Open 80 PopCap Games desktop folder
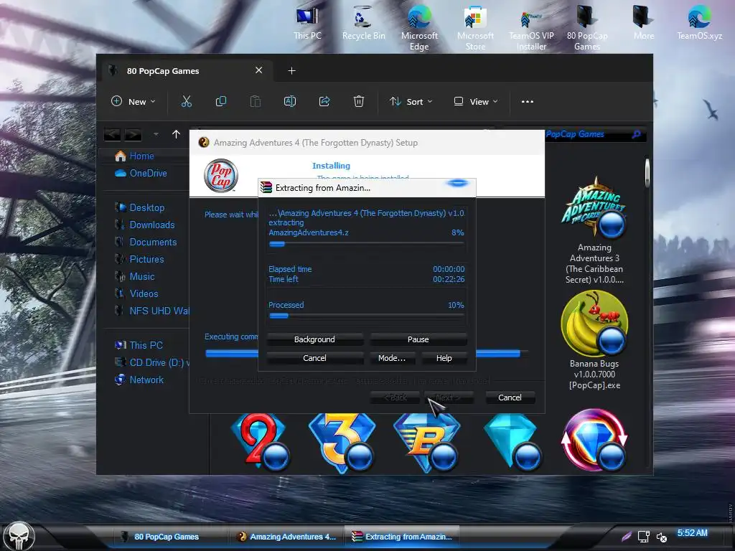Image resolution: width=735 pixels, height=551 pixels. (587, 28)
